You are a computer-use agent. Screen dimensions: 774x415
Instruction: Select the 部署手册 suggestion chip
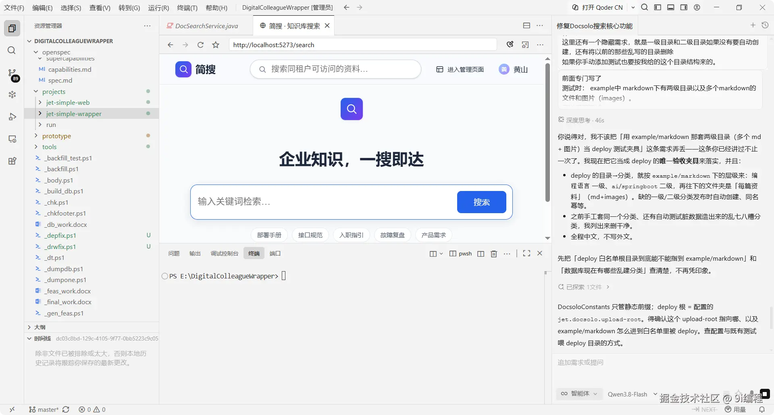coord(269,235)
